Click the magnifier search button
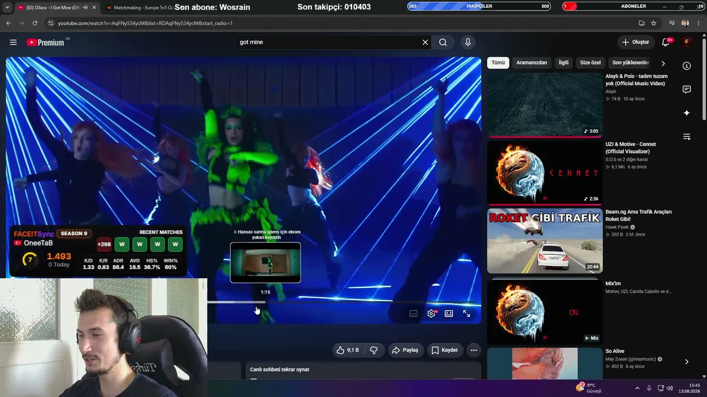707x397 pixels. click(x=443, y=42)
